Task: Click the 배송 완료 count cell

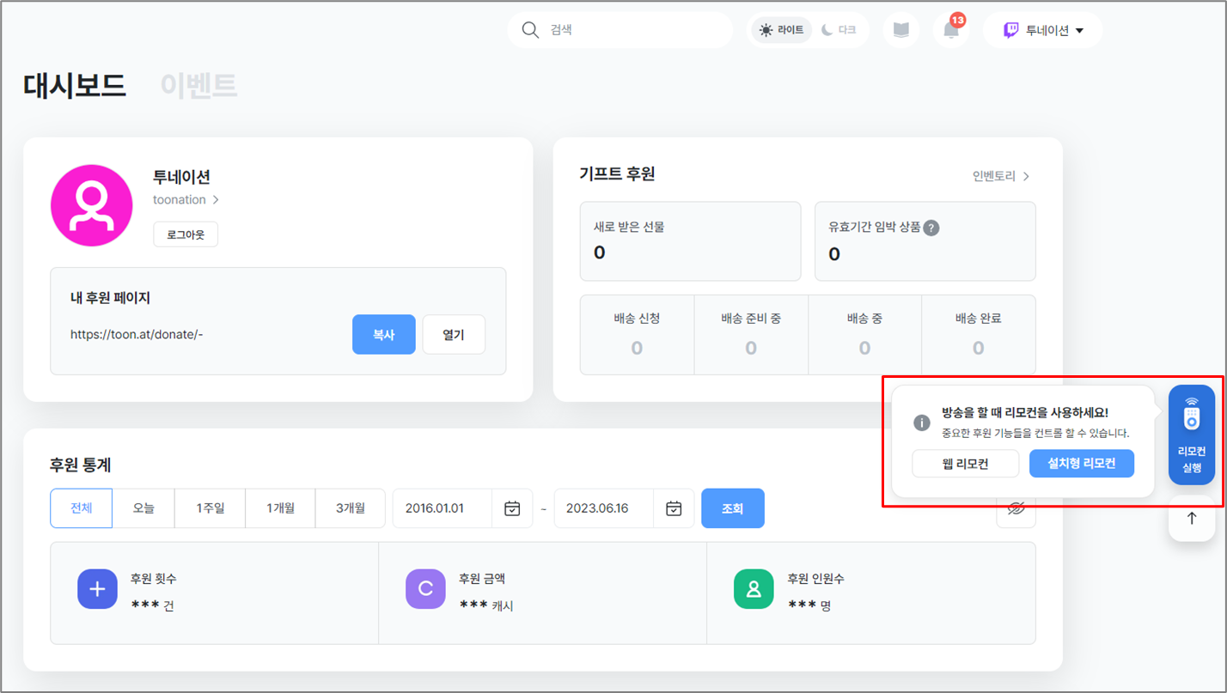Action: click(x=979, y=335)
